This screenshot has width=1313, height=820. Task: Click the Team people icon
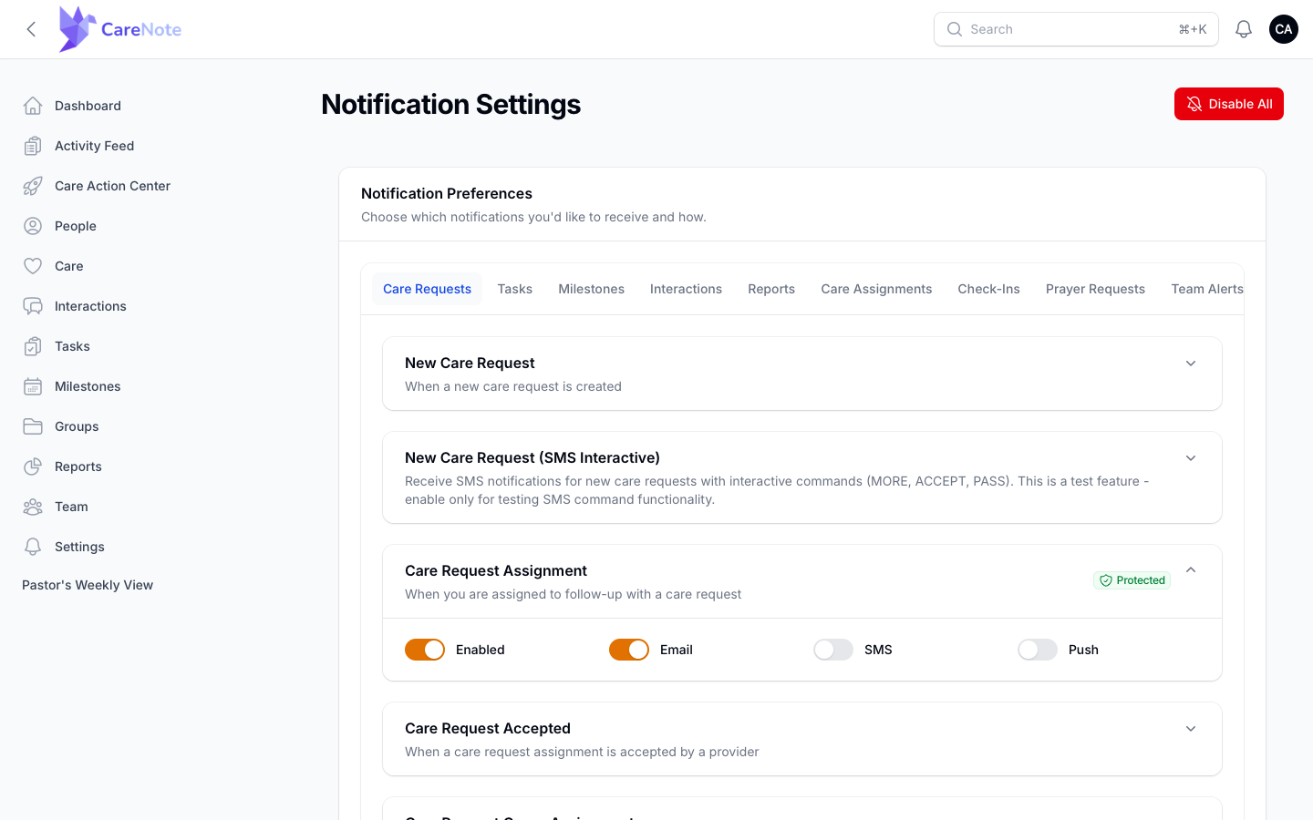33,507
